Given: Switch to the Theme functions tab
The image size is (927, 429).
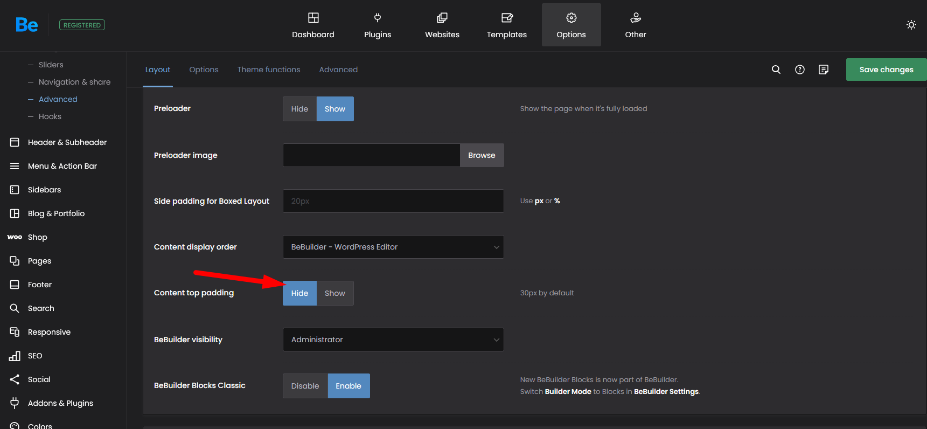Looking at the screenshot, I should coord(269,70).
